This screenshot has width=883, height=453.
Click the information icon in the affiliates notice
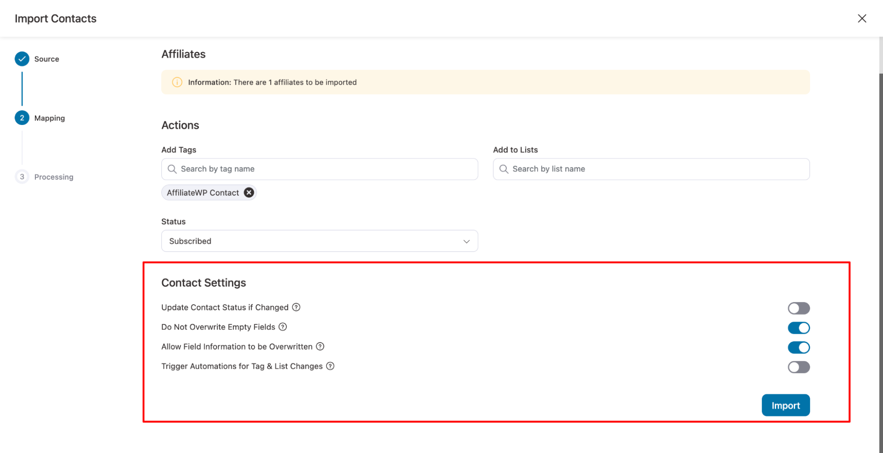point(177,82)
